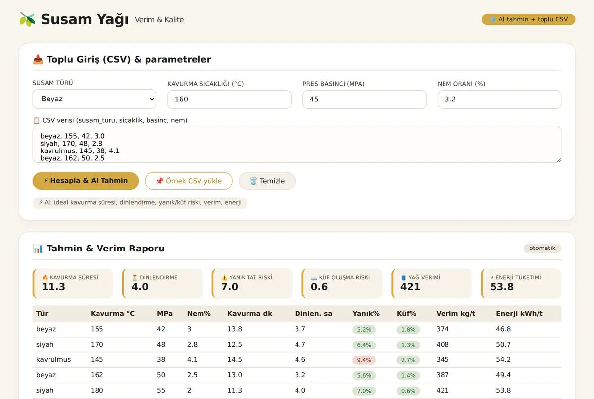
Task: Click the "Küf%" column header
Action: tap(407, 314)
